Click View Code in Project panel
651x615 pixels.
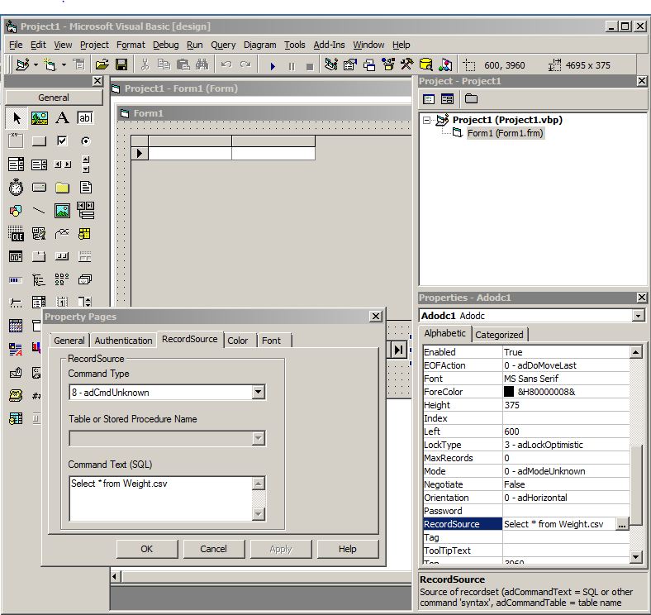(x=429, y=99)
